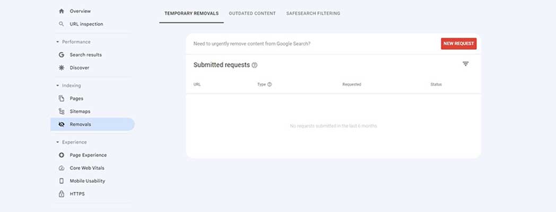The image size is (556, 212).
Task: Click the New Request button
Action: [458, 43]
